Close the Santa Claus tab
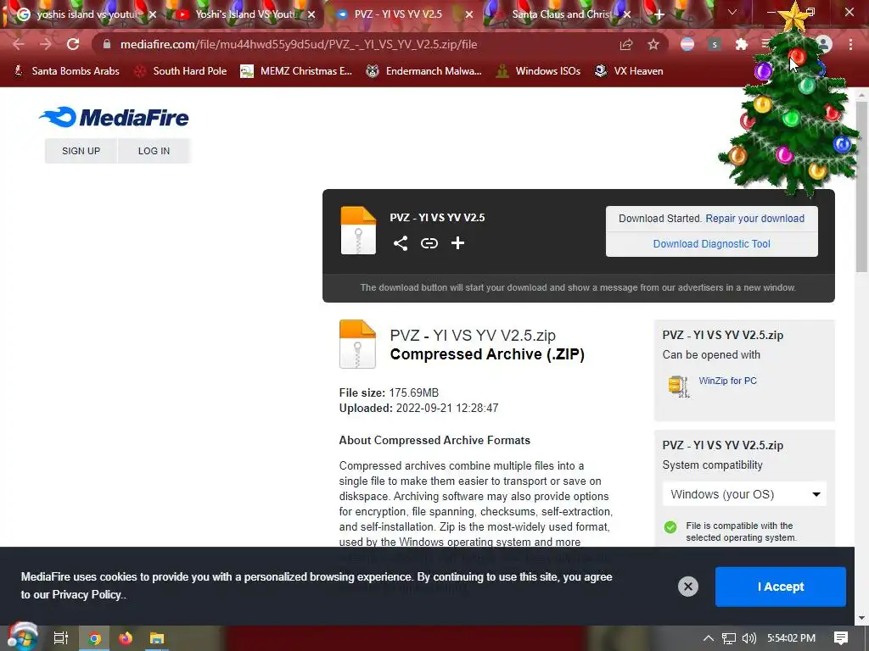This screenshot has height=651, width=869. [x=627, y=14]
